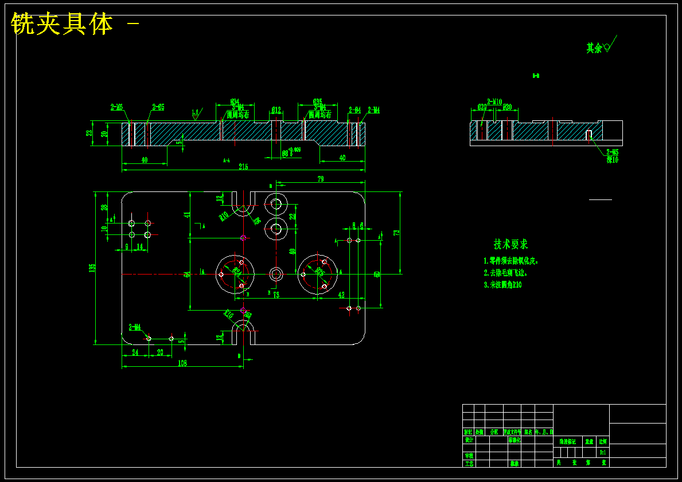The width and height of the screenshot is (682, 482).
Task: Click the 42 horizontal dimension
Action: coord(341,295)
